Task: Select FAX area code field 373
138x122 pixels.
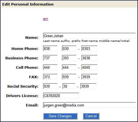Action: tap(50, 77)
